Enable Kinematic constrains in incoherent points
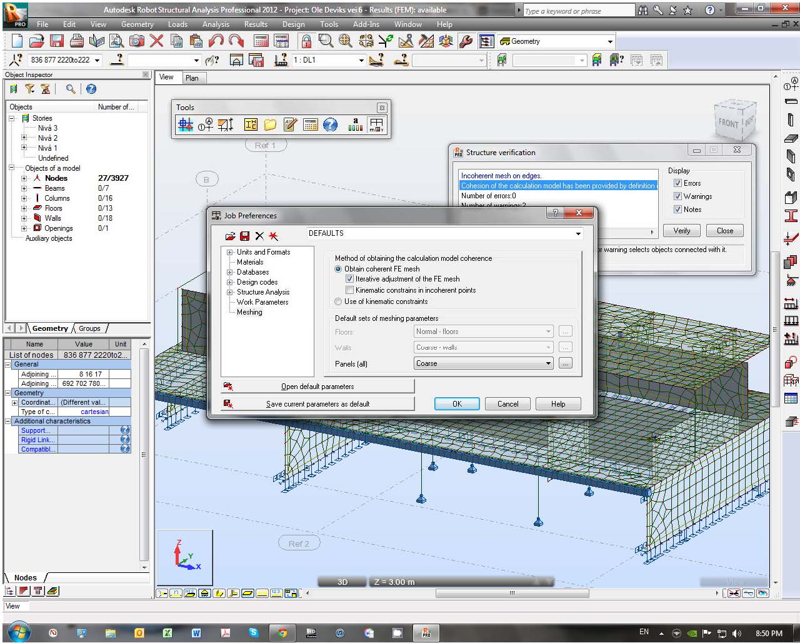This screenshot has height=643, width=800. 350,290
